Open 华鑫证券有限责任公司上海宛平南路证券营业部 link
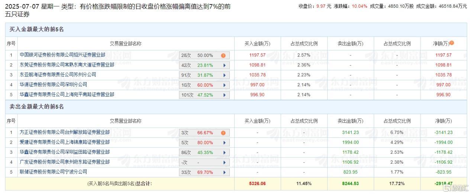This screenshot has height=194, width=471. click(x=67, y=94)
